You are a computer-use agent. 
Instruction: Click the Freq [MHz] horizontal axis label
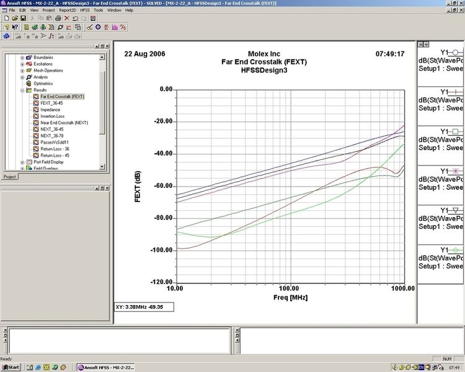[290, 298]
